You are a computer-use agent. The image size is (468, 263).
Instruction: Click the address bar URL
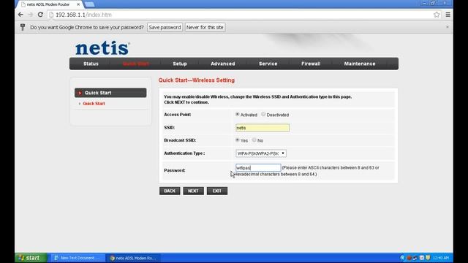click(83, 15)
